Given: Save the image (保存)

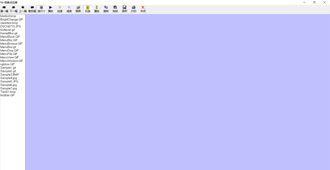Looking at the screenshot, I should [x=124, y=9].
